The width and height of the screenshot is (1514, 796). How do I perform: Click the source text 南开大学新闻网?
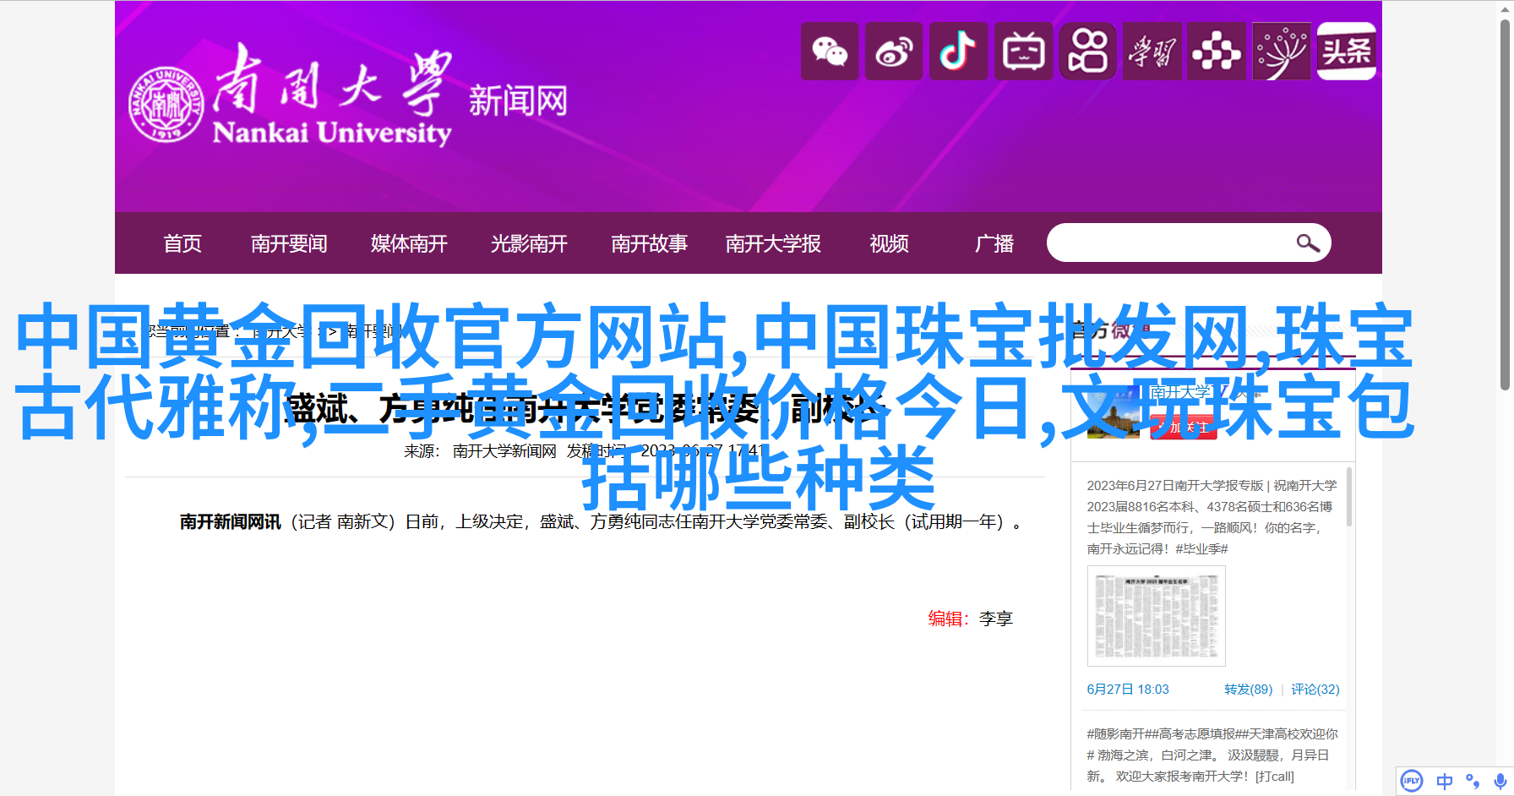(504, 451)
